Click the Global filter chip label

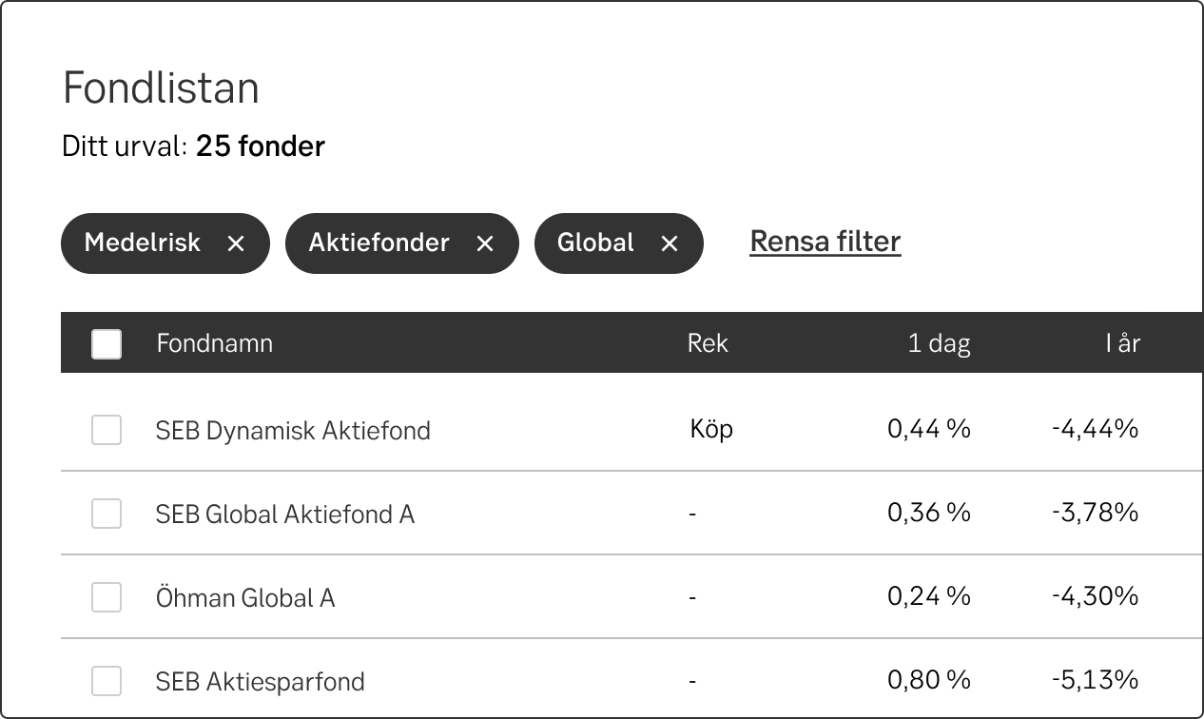tap(595, 243)
